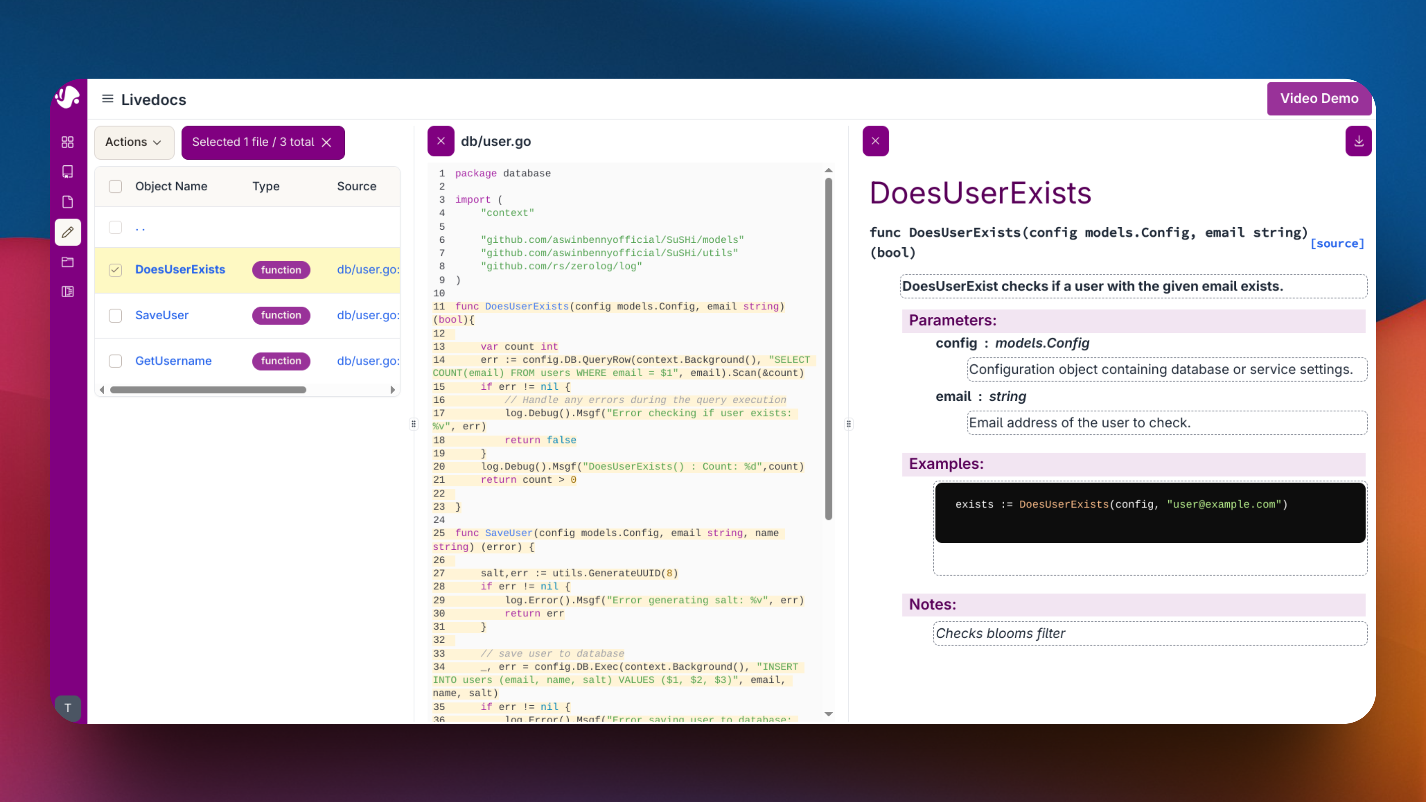Click 'package database' on code line 1
The height and width of the screenshot is (802, 1426).
point(502,173)
